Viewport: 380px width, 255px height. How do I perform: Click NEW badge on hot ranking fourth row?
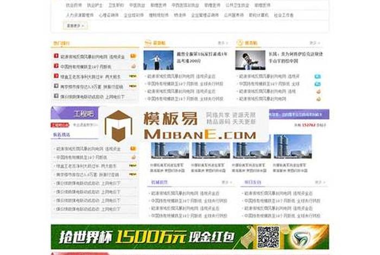point(132,86)
